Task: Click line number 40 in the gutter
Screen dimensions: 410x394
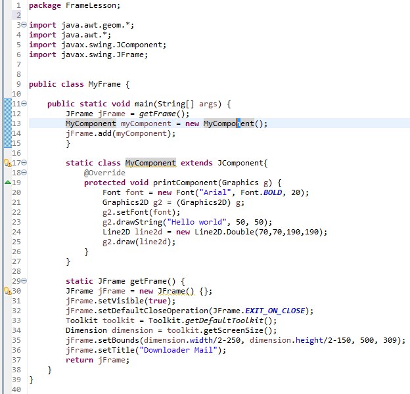Action: tap(16, 389)
